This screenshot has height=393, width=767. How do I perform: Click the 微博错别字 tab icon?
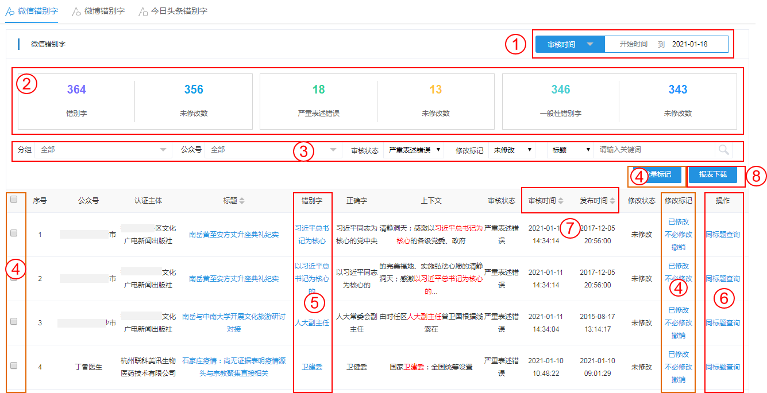(x=76, y=11)
